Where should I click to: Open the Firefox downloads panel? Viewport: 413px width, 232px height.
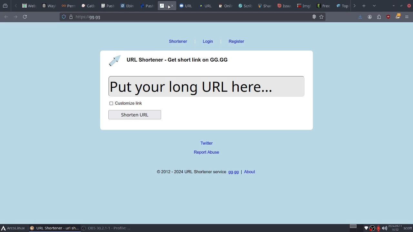point(360,17)
